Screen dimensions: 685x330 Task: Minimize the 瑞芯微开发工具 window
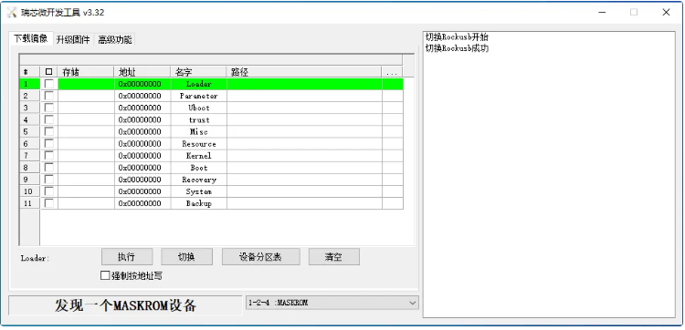[x=603, y=12]
